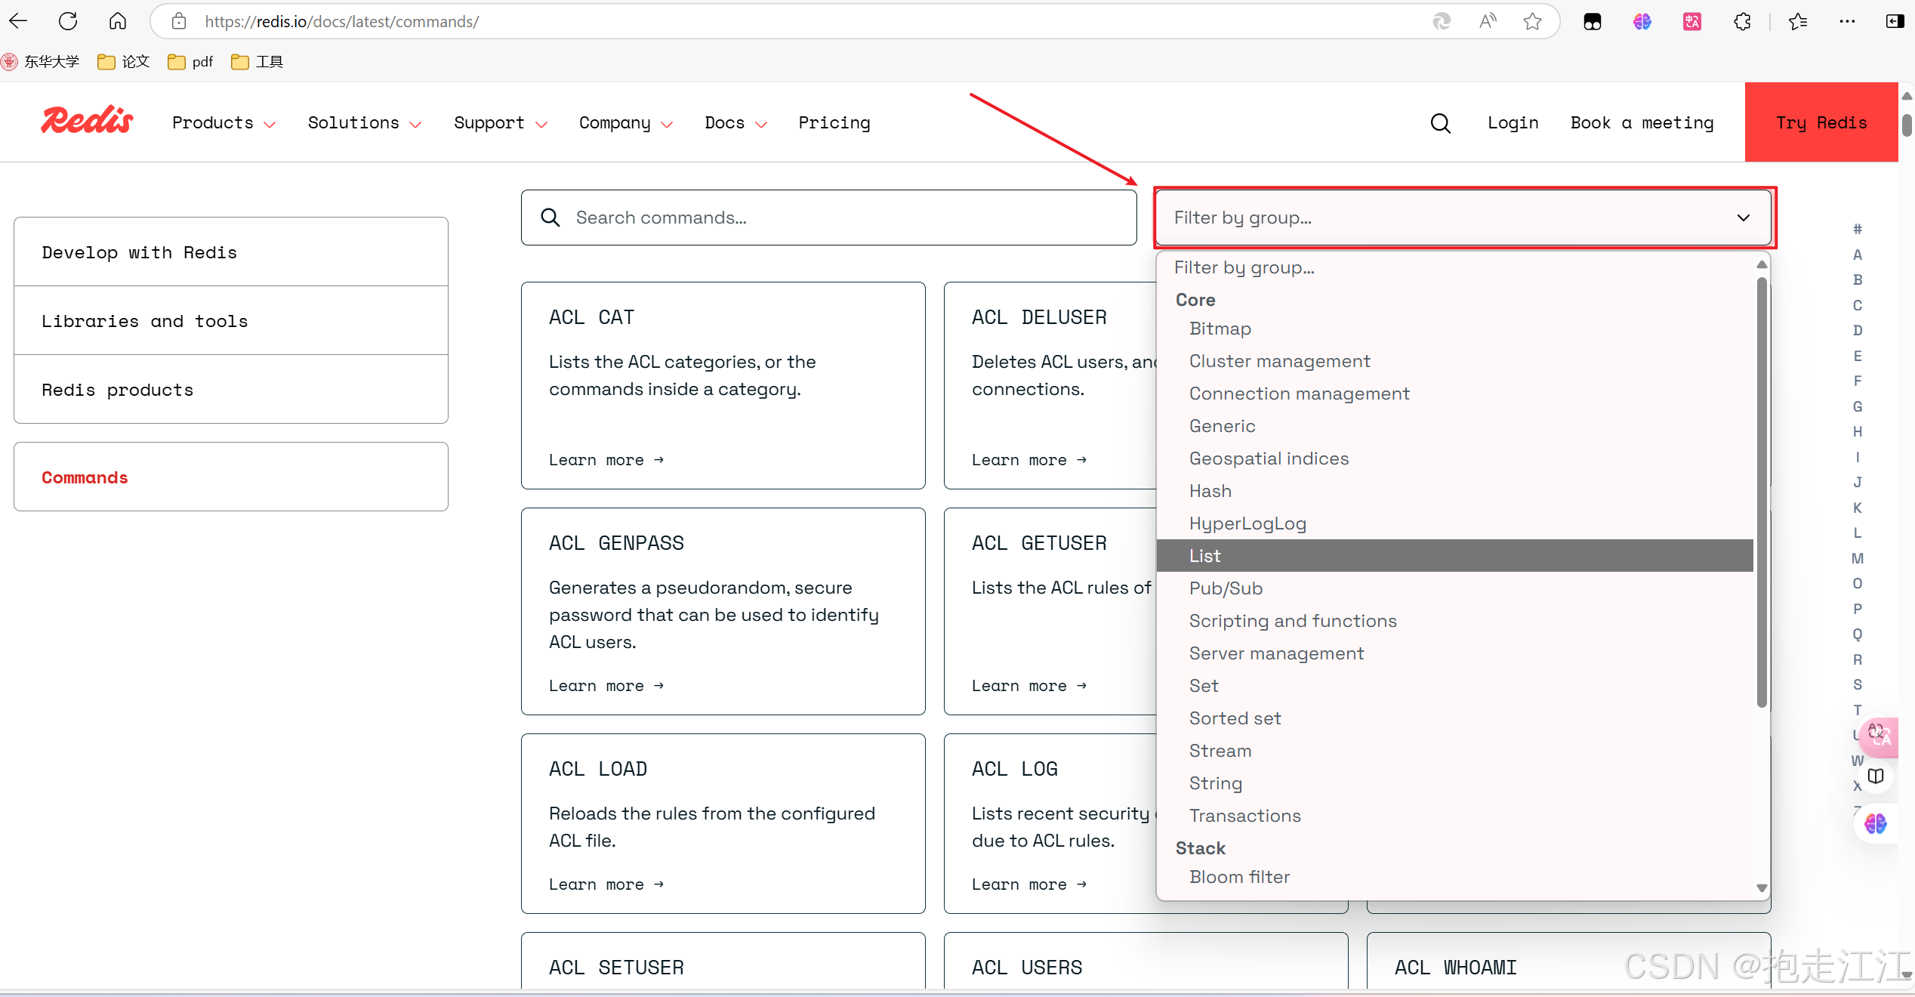Collapse the Filter by group dropdown
Screen dimensions: 1915x997
[x=1743, y=218]
